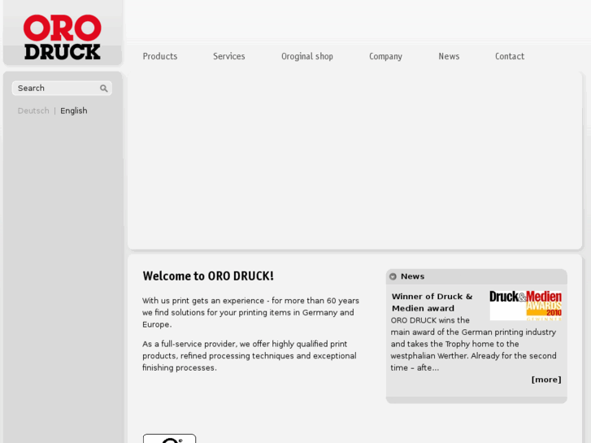
Task: Follow the [more] link in News
Action: click(546, 380)
